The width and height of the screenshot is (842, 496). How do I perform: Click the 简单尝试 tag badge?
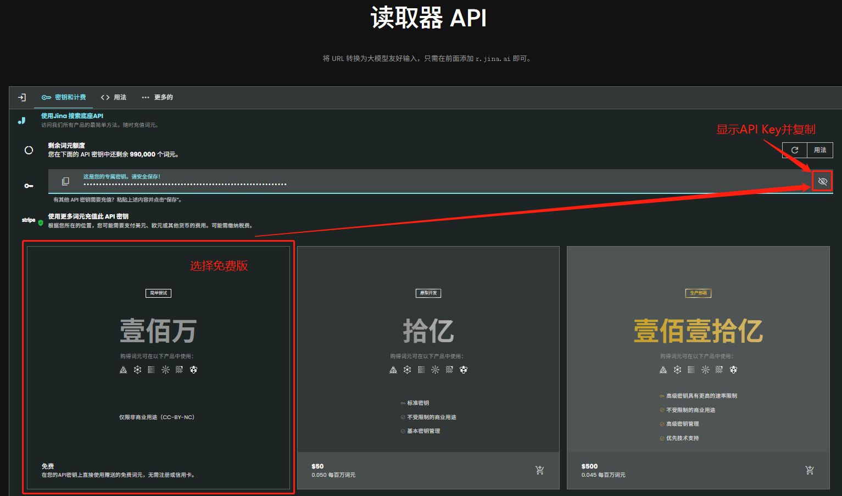[x=158, y=293]
